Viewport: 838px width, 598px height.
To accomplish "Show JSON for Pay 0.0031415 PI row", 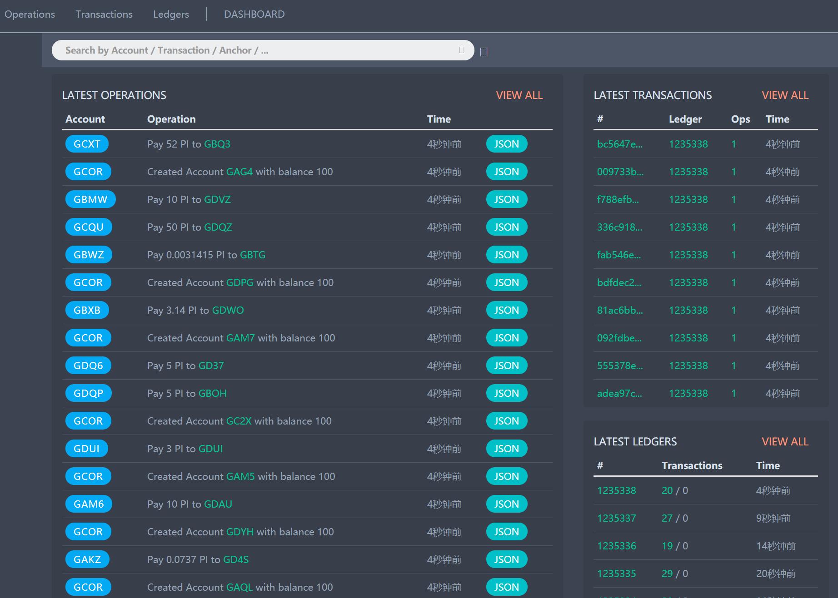I will (507, 255).
